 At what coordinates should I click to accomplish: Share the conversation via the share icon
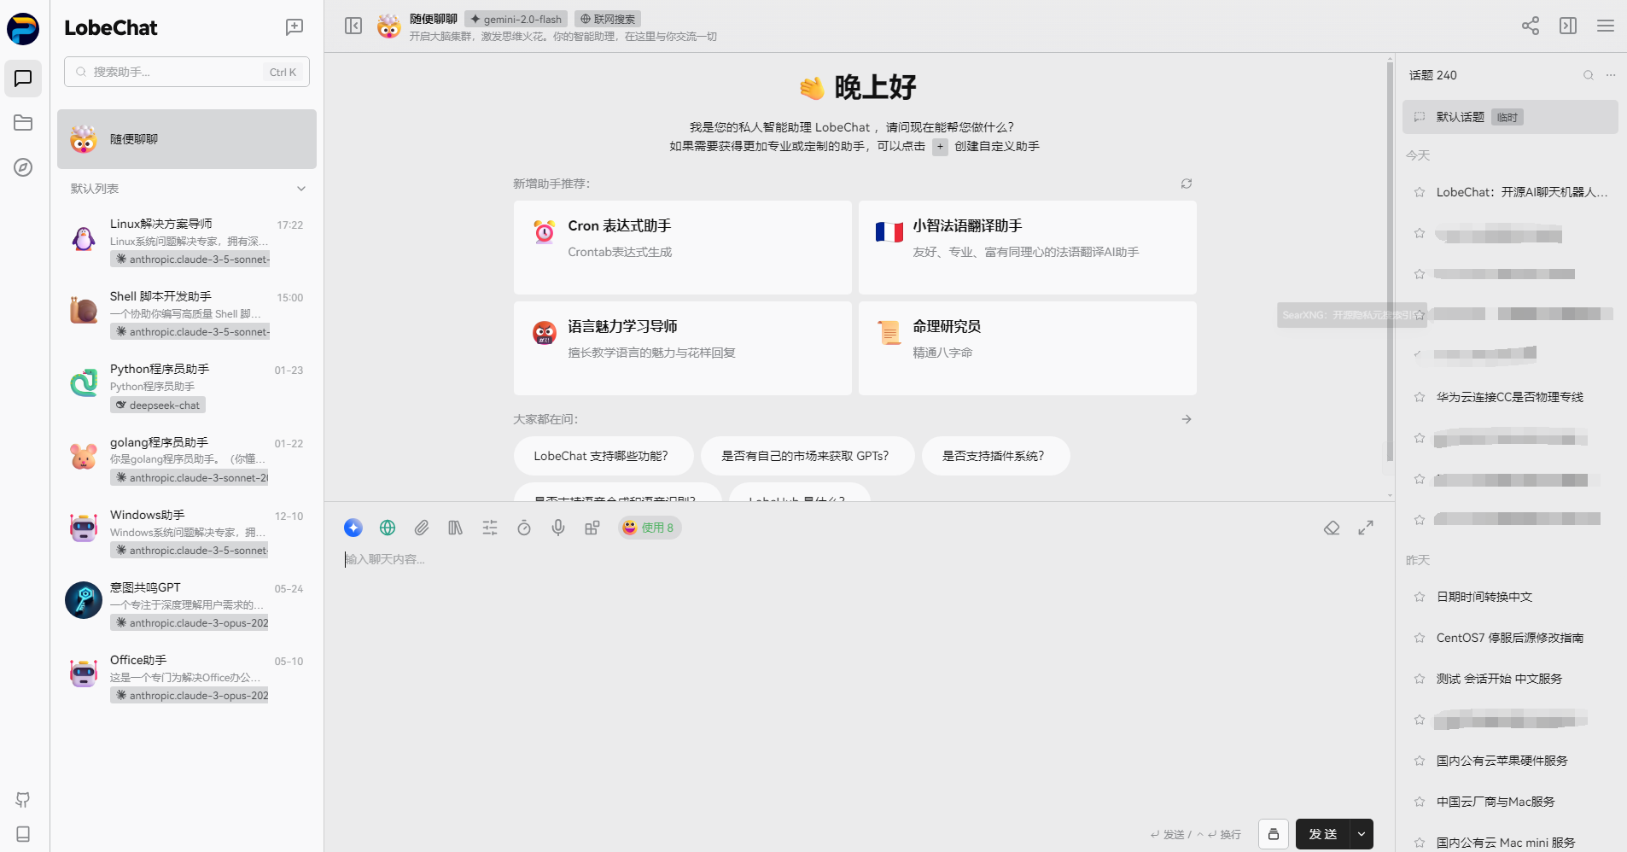coord(1530,26)
